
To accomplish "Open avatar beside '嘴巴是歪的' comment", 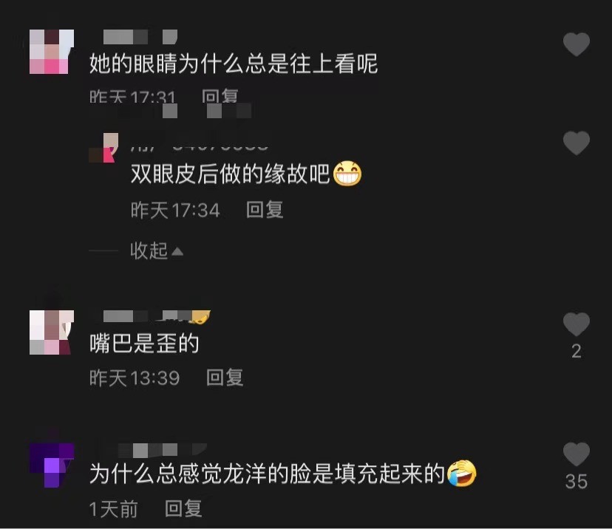I will 52,332.
